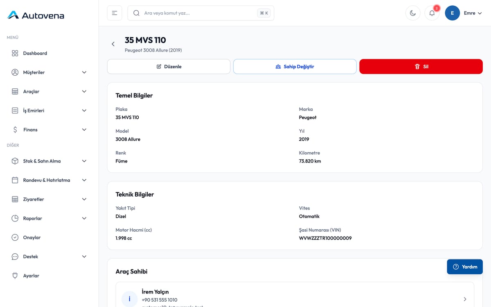This screenshot has height=307, width=491.
Task: Click the İrem Yalçın avatar circle
Action: tap(130, 299)
